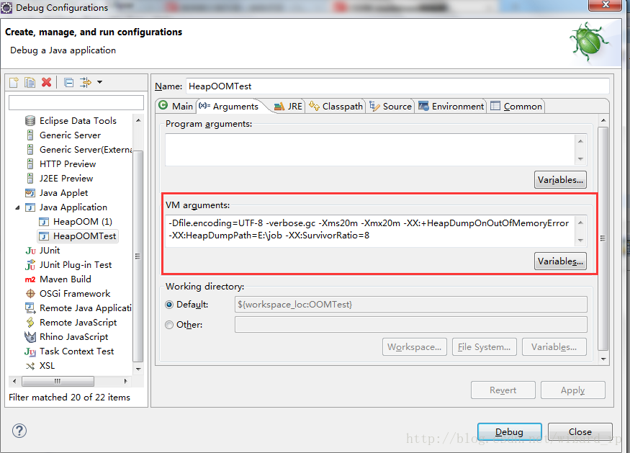
Task: Click Remote JavaScript icon
Action: tap(30, 323)
